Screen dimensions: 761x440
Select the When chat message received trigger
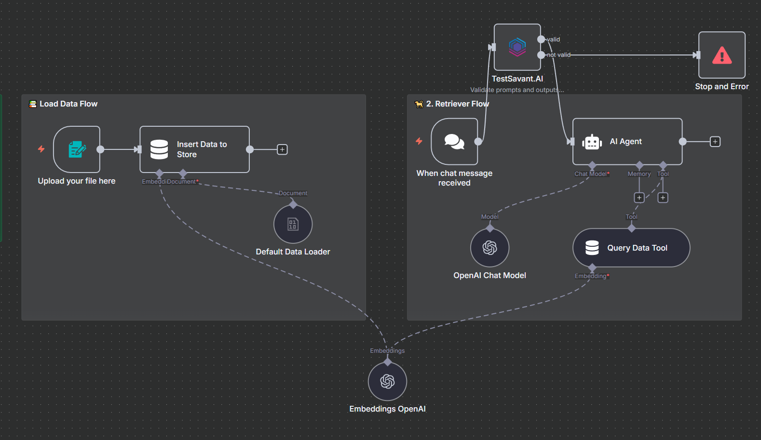[x=454, y=142]
